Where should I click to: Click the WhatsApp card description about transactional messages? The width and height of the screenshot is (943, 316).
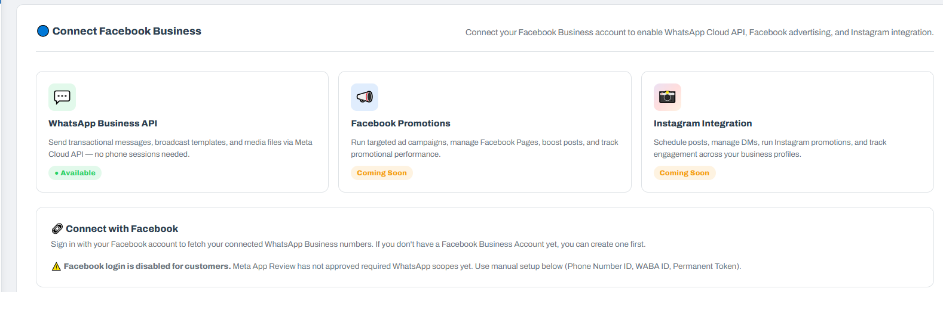coord(180,148)
